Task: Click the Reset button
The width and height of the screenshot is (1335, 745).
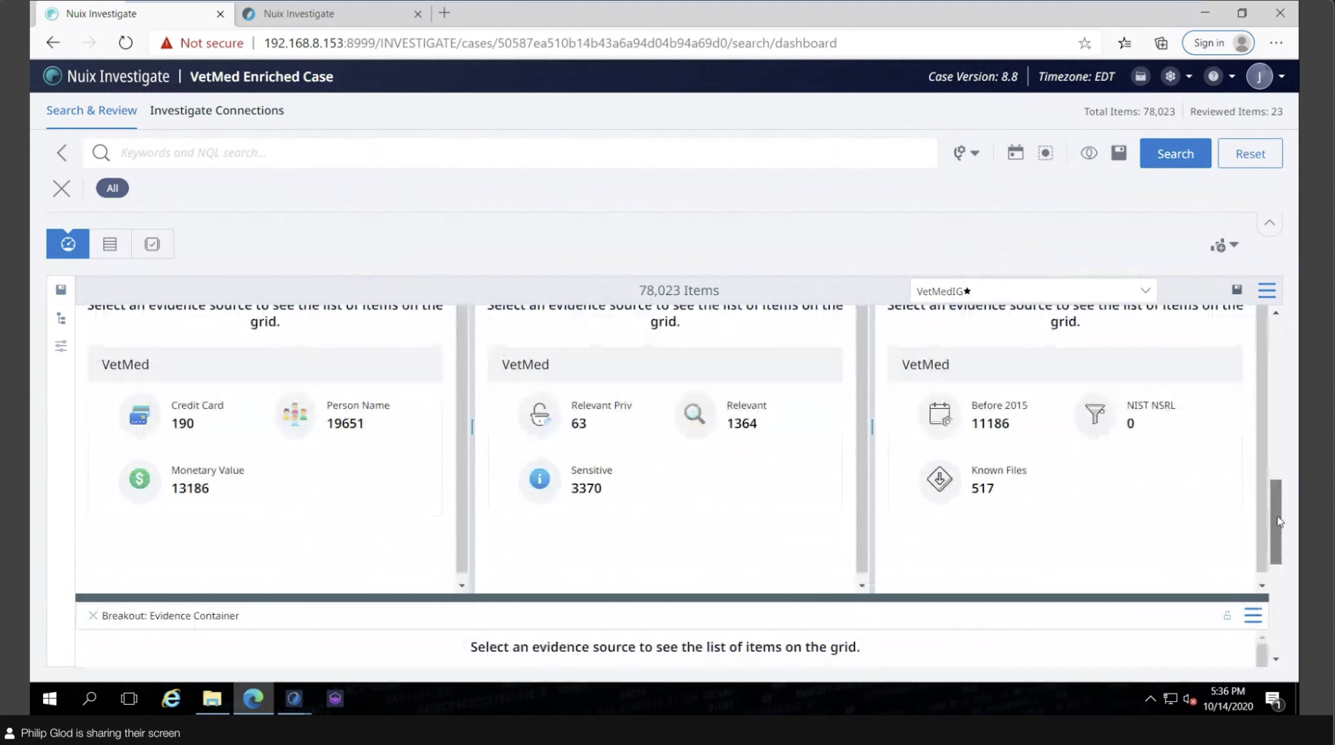Action: coord(1250,153)
